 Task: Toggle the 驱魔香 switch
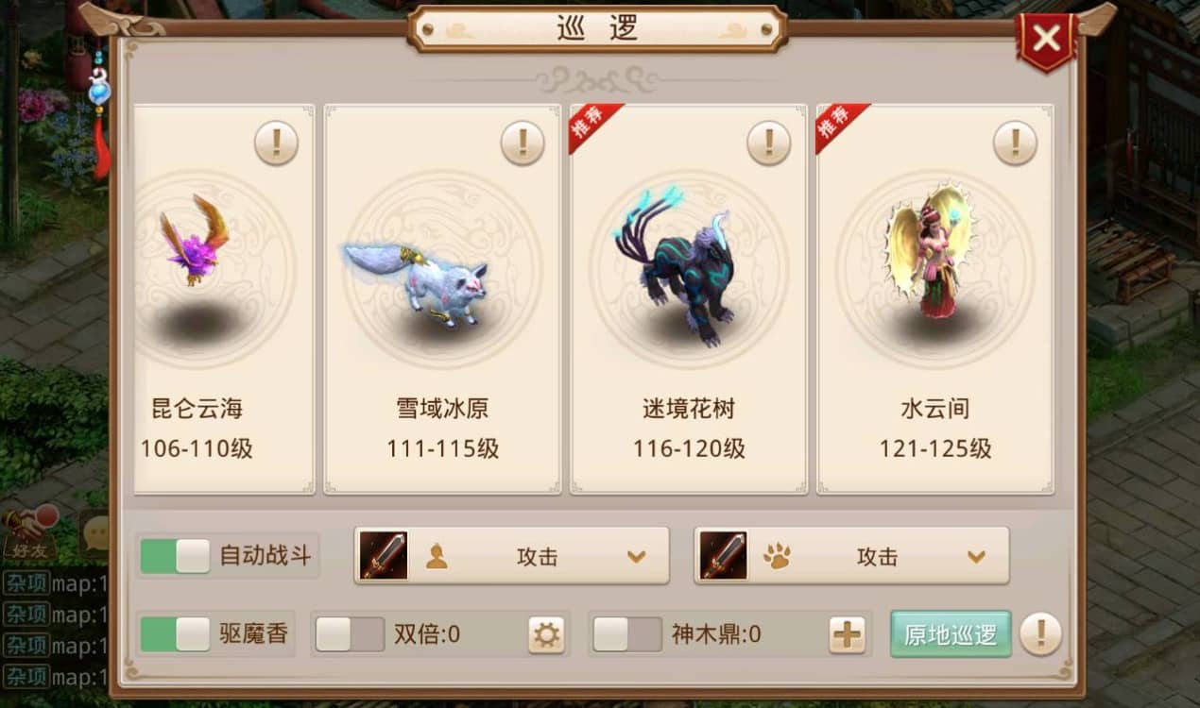point(175,633)
